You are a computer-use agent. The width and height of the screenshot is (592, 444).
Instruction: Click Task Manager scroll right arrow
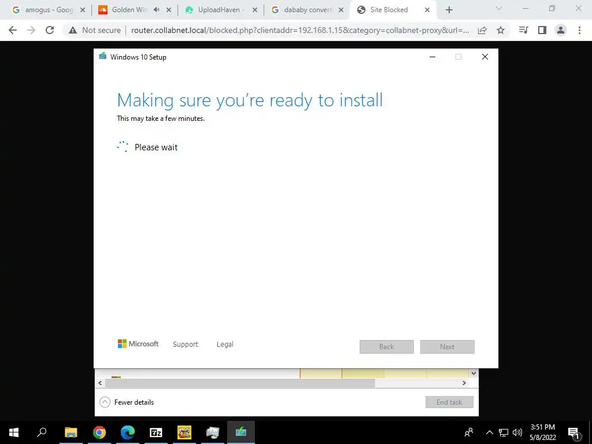tap(464, 383)
